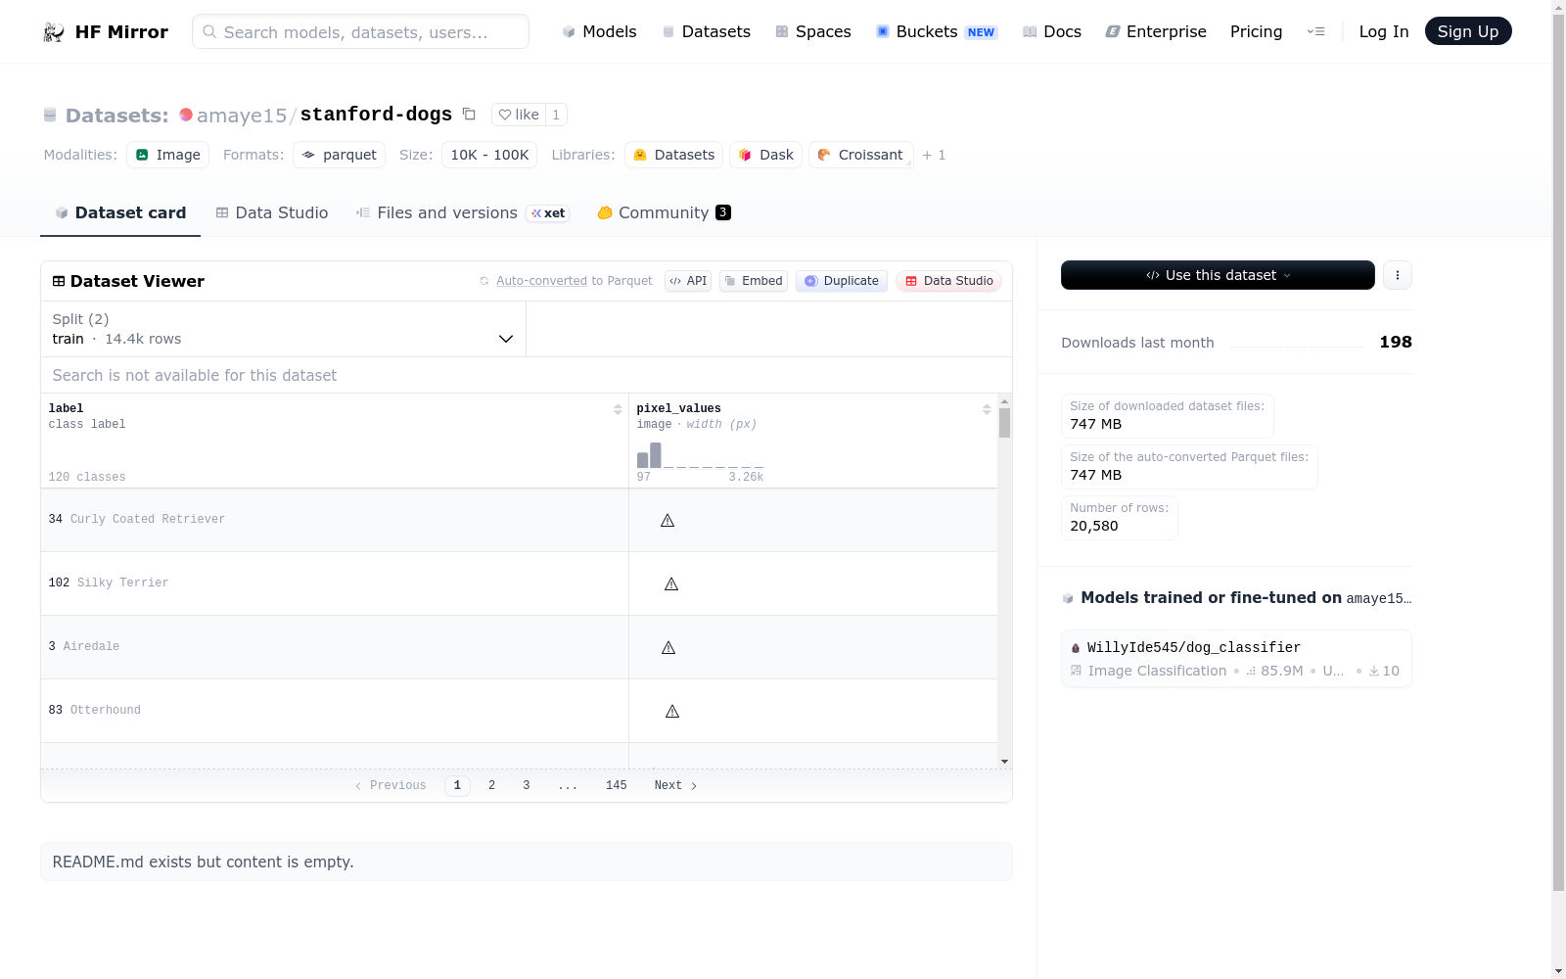1566x979 pixels.
Task: Switch to the Dataset card tab
Action: pos(120,212)
